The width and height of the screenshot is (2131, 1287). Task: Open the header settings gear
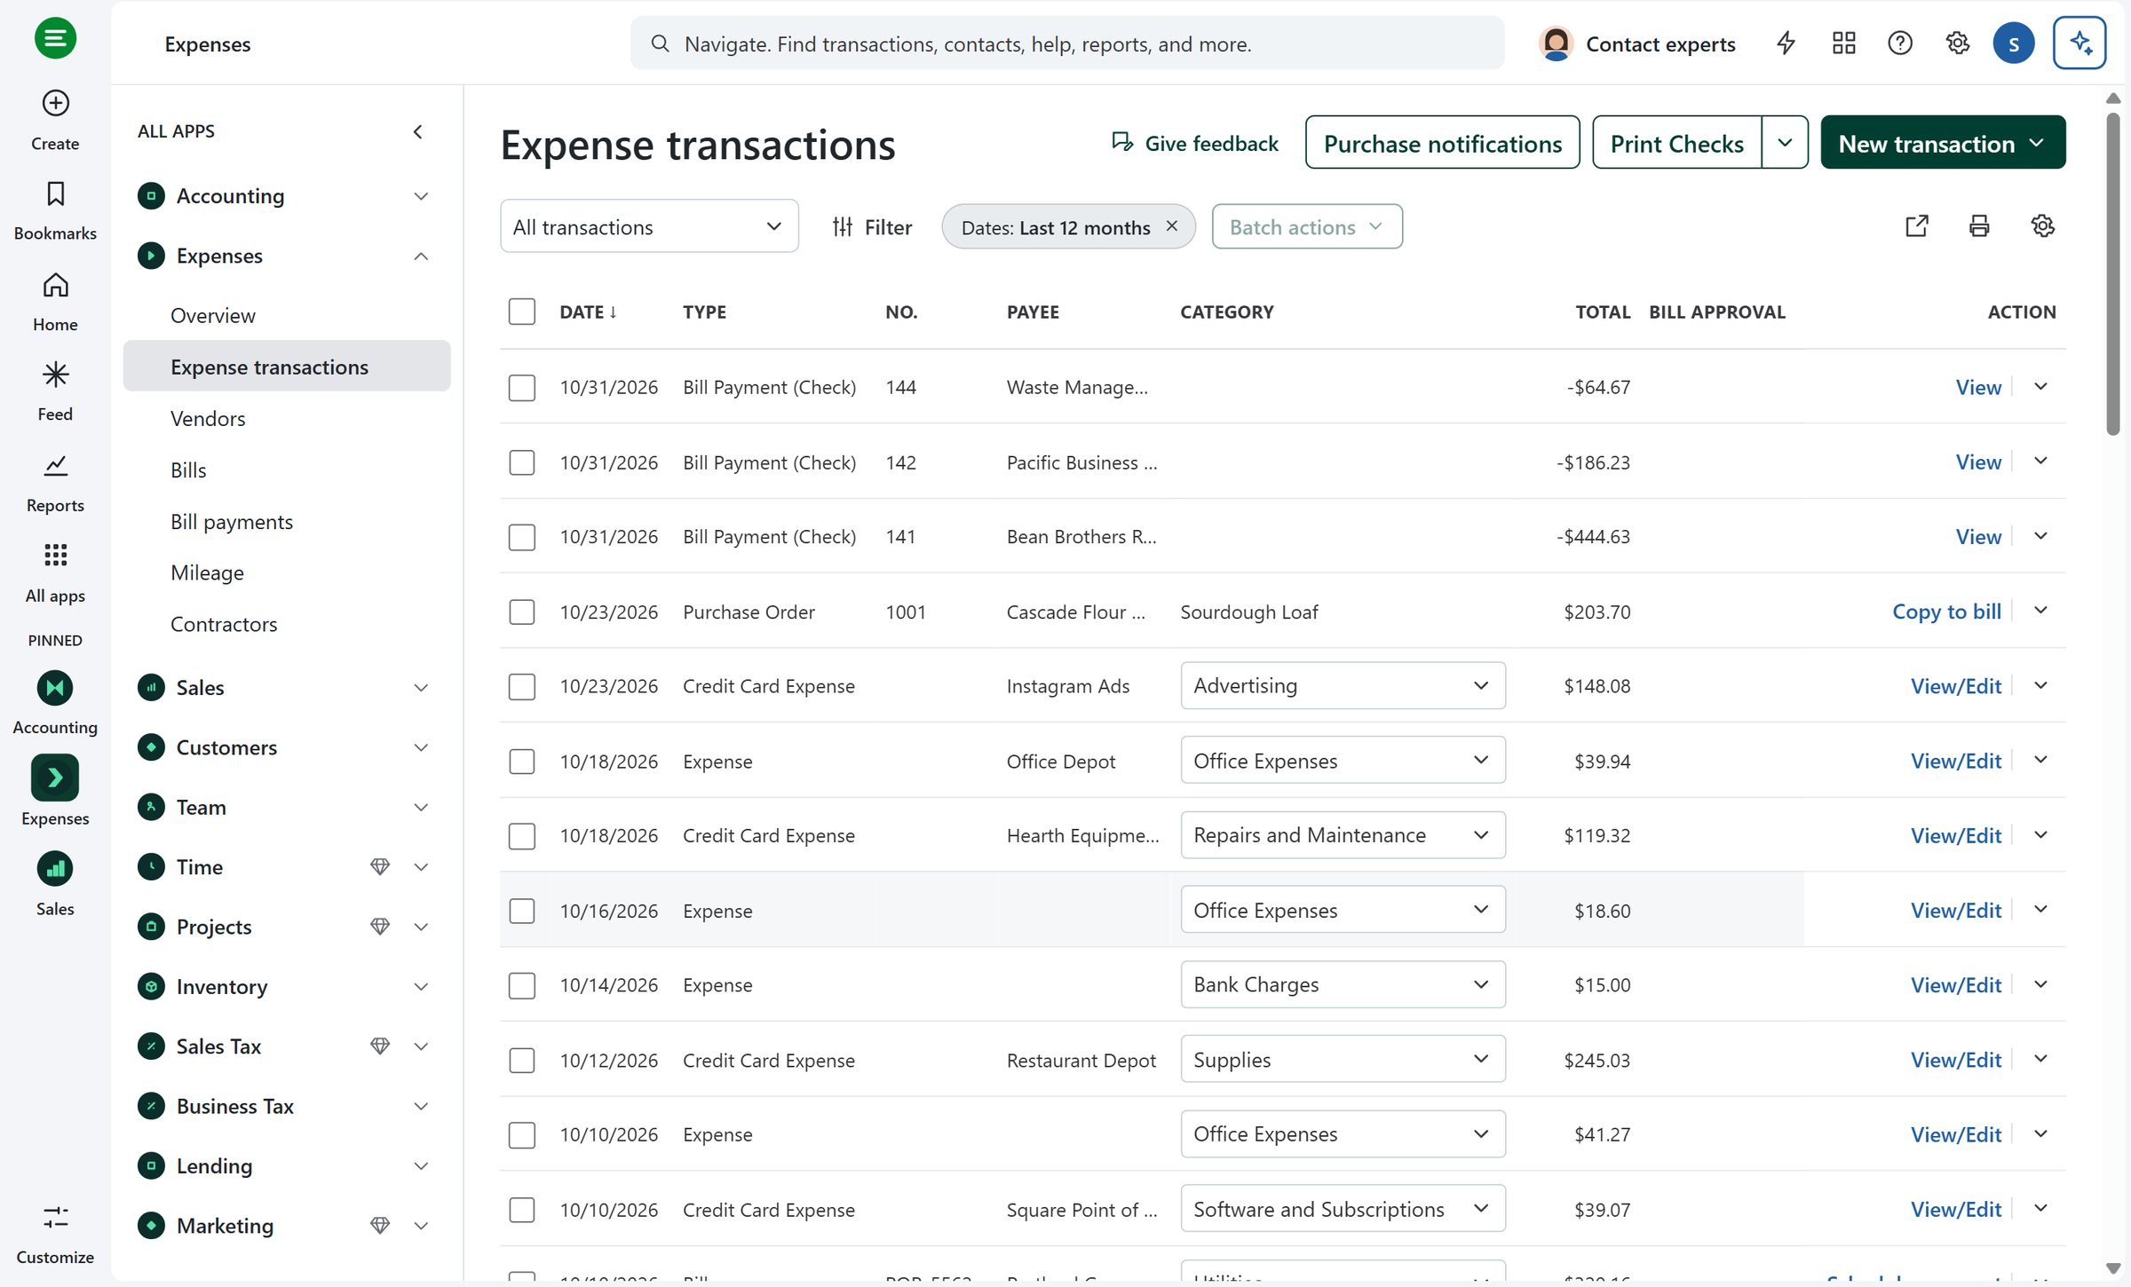click(1957, 43)
